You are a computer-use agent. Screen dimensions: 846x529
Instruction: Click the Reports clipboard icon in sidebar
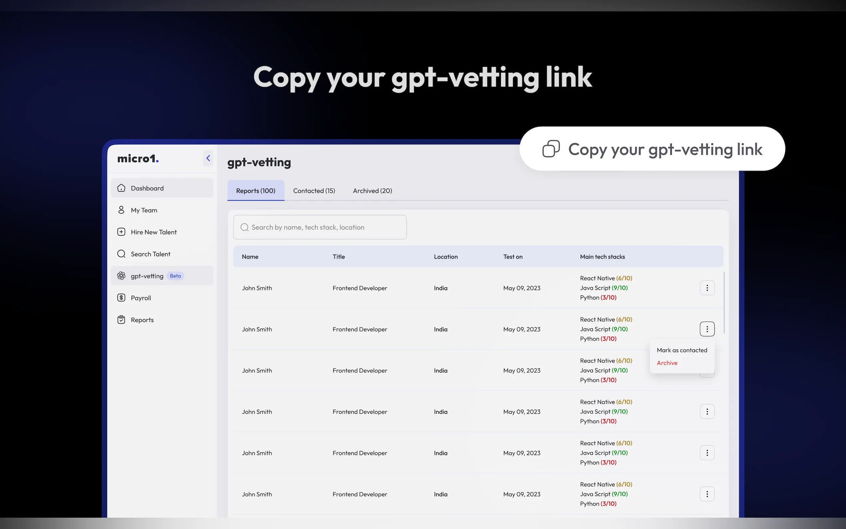click(x=121, y=320)
